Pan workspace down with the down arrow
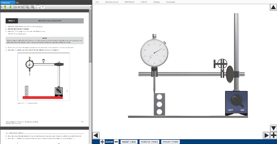The image size is (277, 144). pyautogui.click(x=273, y=128)
